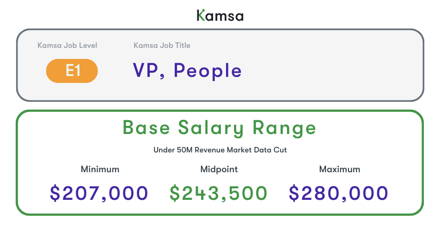Click the word "Under" in the data cut line
Image resolution: width=440 pixels, height=233 pixels.
pyautogui.click(x=163, y=150)
